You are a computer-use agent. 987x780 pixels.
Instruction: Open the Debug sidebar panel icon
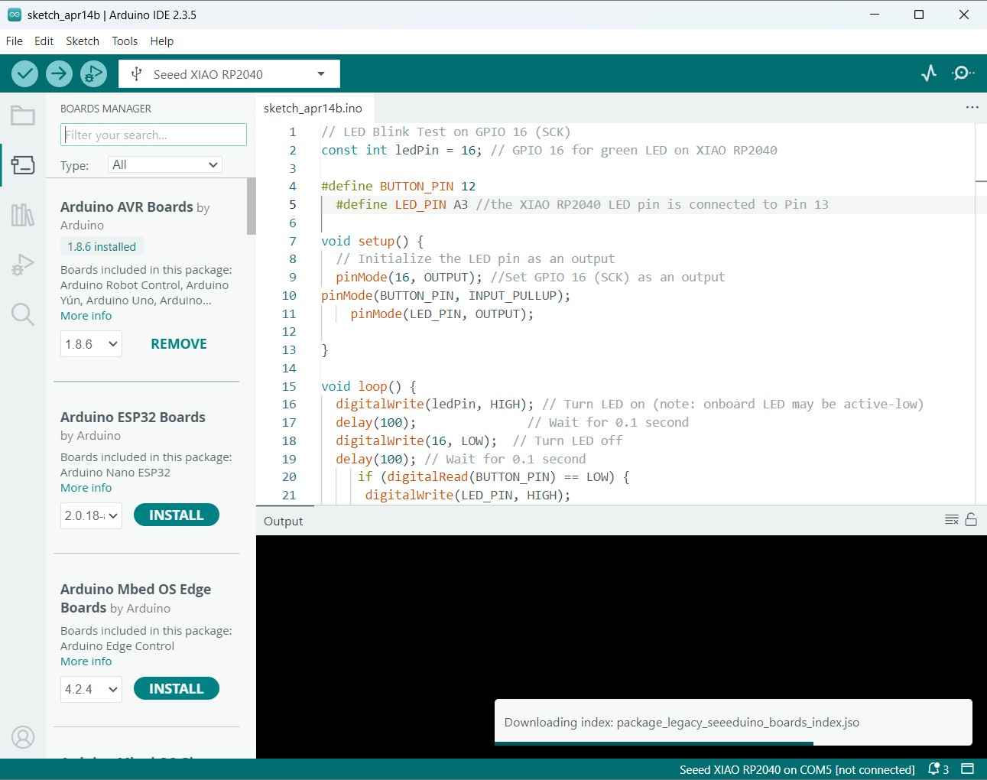[x=23, y=265]
